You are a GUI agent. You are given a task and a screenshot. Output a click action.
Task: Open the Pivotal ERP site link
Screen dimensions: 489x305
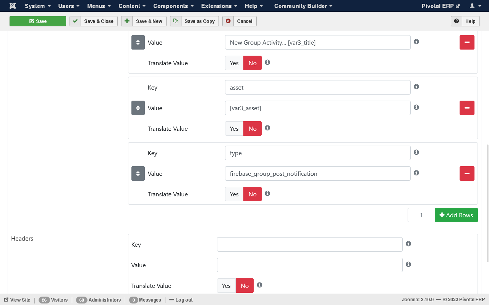440,6
